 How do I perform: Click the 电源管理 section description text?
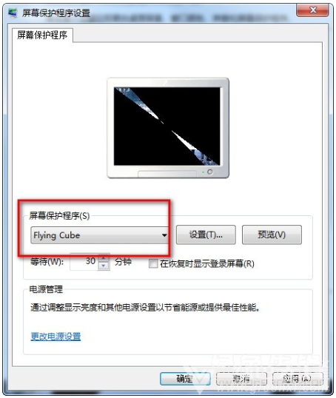click(x=145, y=308)
